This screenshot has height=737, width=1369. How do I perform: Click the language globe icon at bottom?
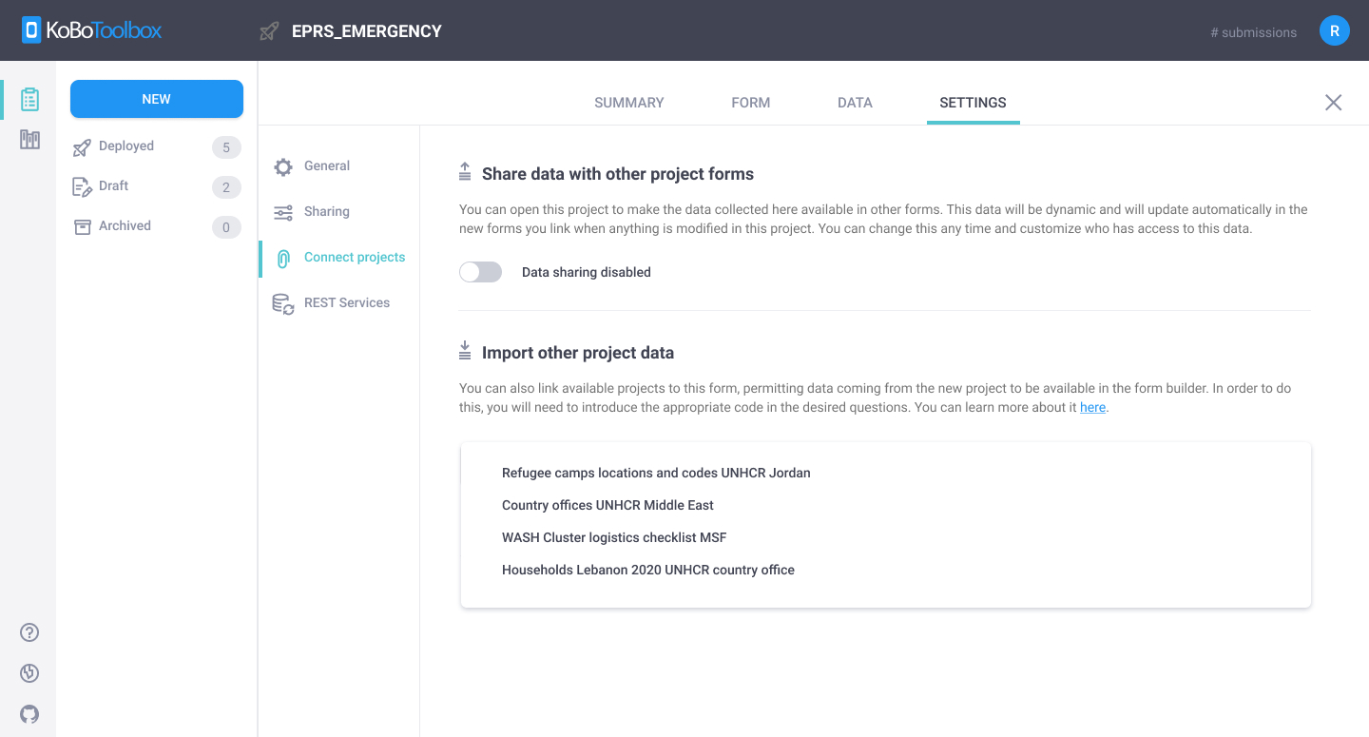pos(29,672)
